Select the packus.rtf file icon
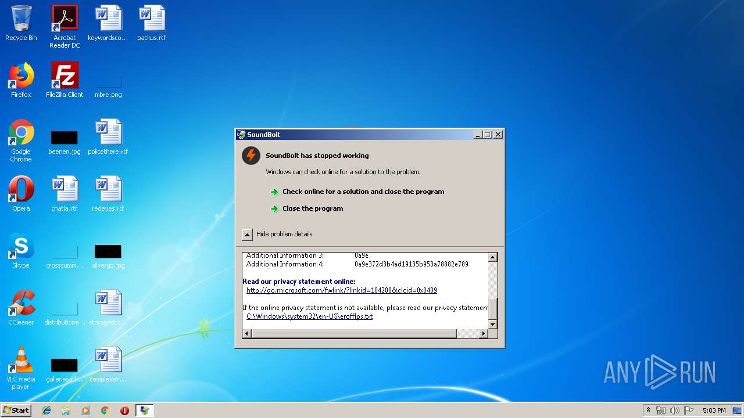Image resolution: width=744 pixels, height=418 pixels. pyautogui.click(x=152, y=23)
